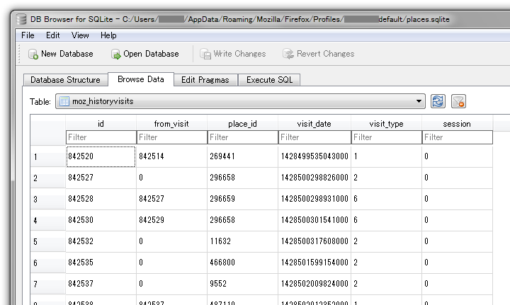Switch to the Execute SQL tab

pos(269,80)
